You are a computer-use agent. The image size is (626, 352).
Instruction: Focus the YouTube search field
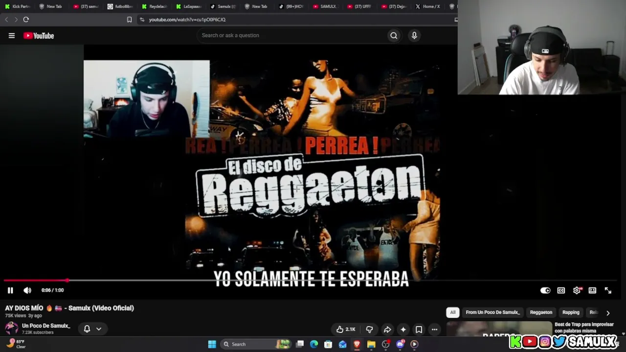click(293, 35)
